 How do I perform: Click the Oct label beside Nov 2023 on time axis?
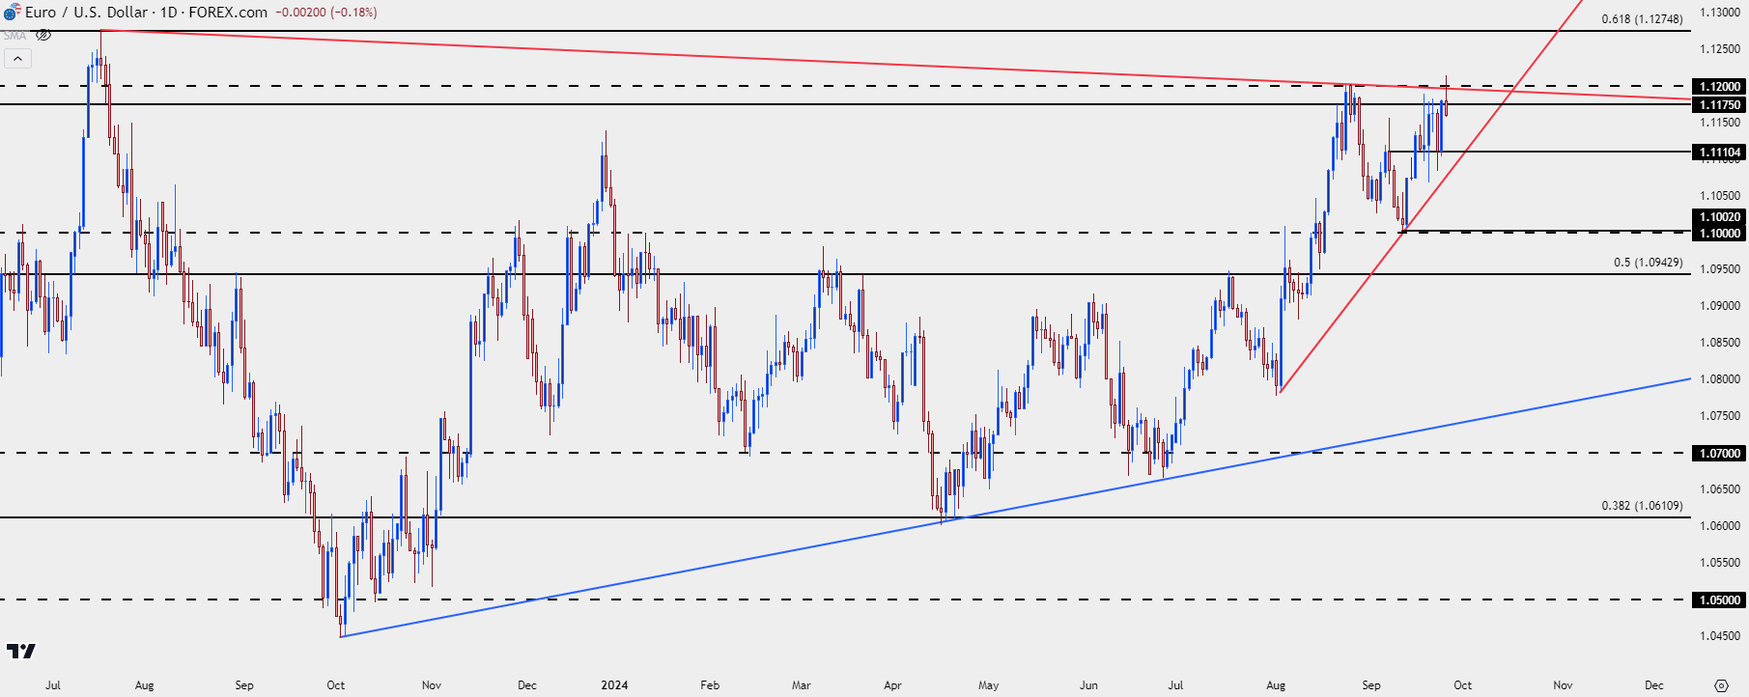click(x=335, y=685)
